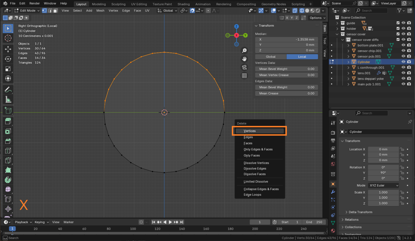Open the viewport Options button
The height and width of the screenshot is (241, 415).
tap(317, 18)
